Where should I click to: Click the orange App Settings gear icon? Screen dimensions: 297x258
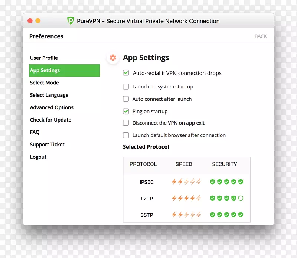pyautogui.click(x=113, y=58)
